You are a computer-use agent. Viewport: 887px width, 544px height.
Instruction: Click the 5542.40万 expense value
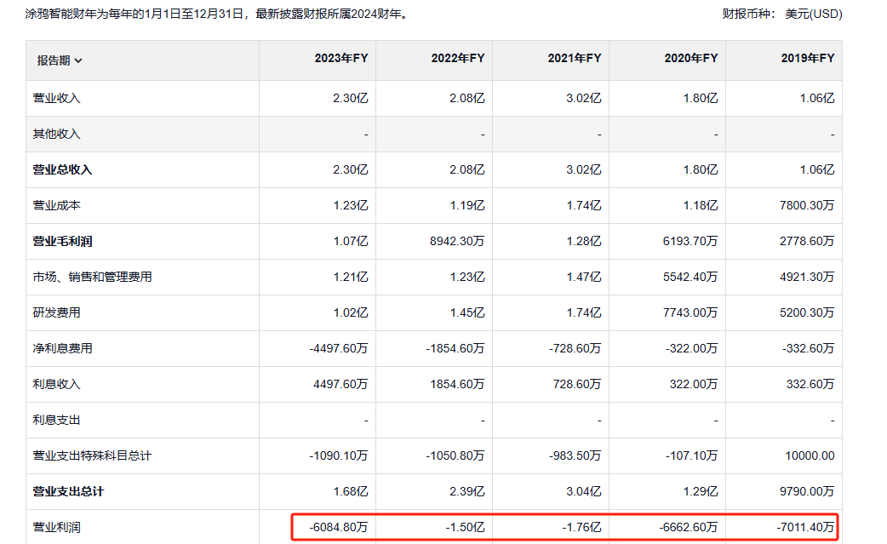[x=690, y=277]
